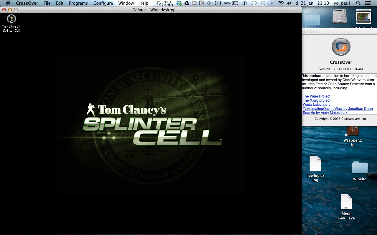Click the cloud icon in menu bar
This screenshot has height=235, width=377.
[x=194, y=3]
